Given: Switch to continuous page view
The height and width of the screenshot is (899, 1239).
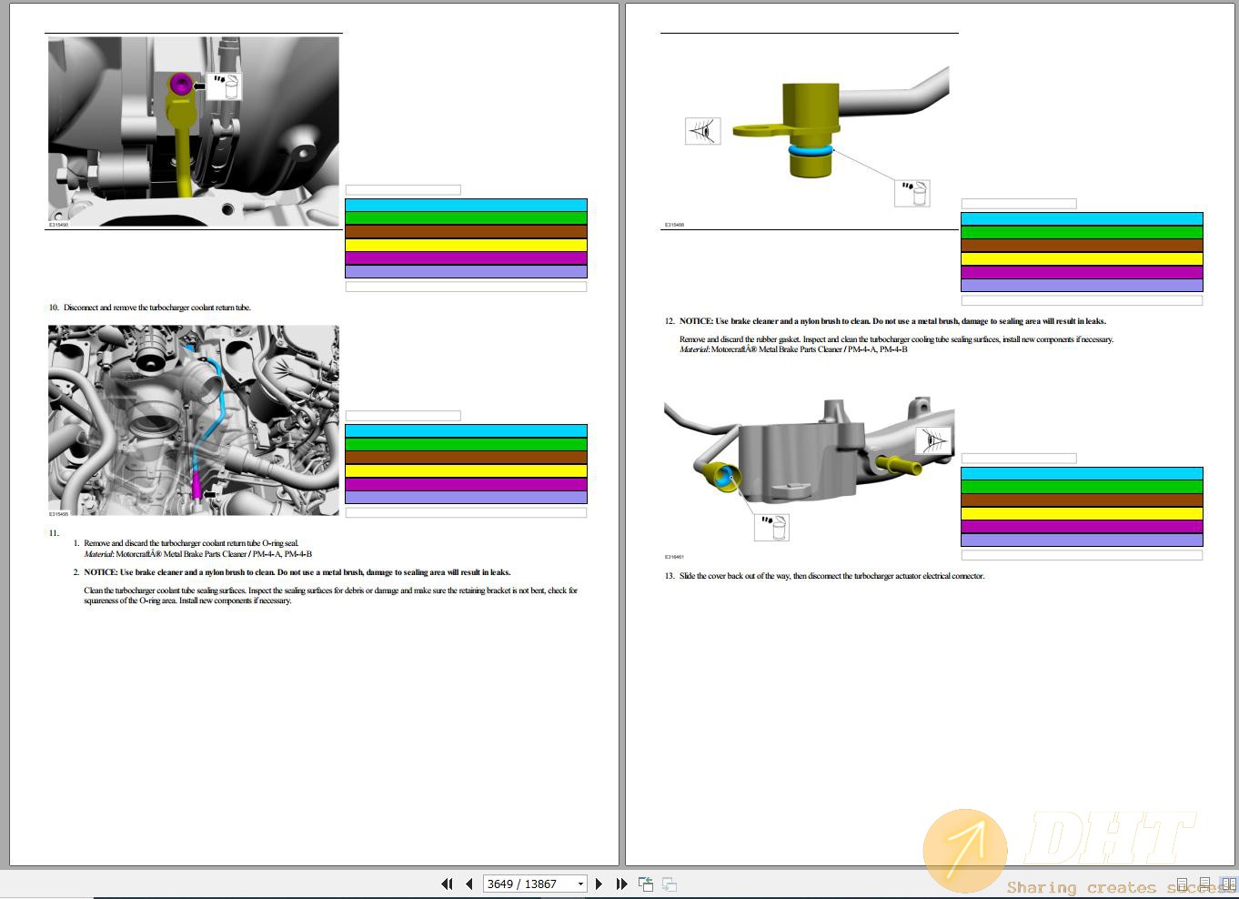Looking at the screenshot, I should (1204, 884).
